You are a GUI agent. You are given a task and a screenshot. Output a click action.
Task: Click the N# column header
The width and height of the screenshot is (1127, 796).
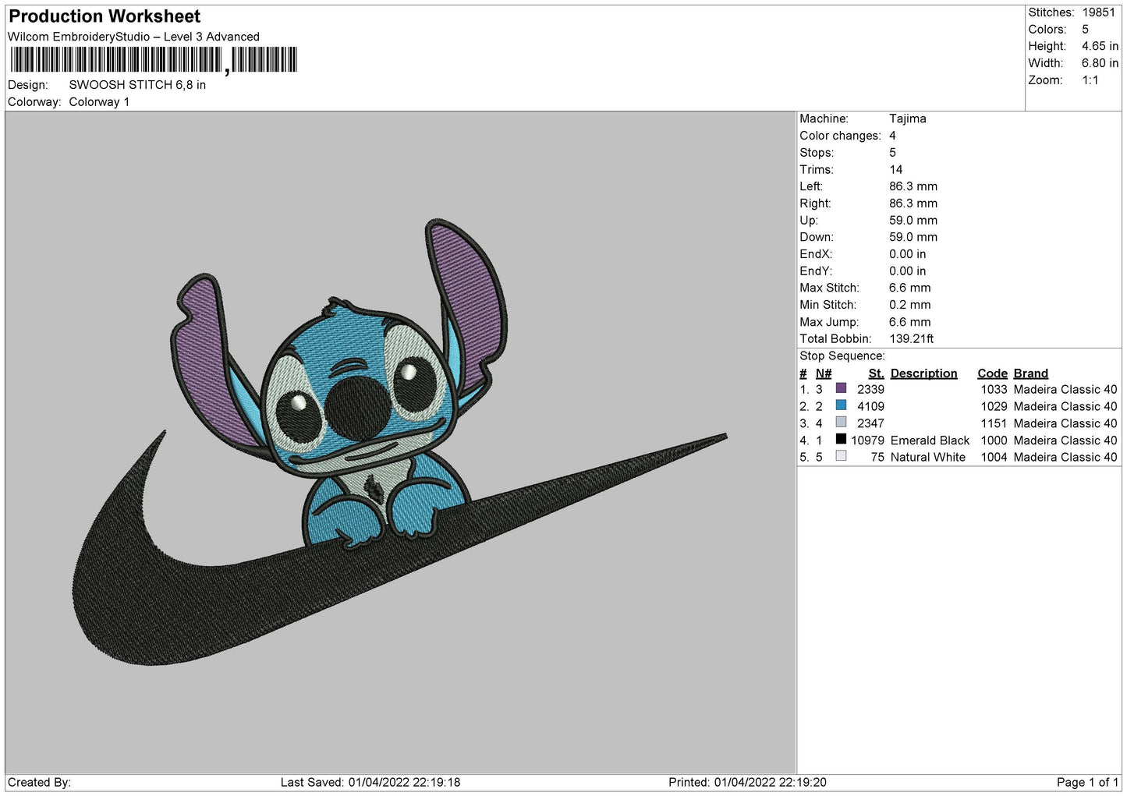[824, 373]
